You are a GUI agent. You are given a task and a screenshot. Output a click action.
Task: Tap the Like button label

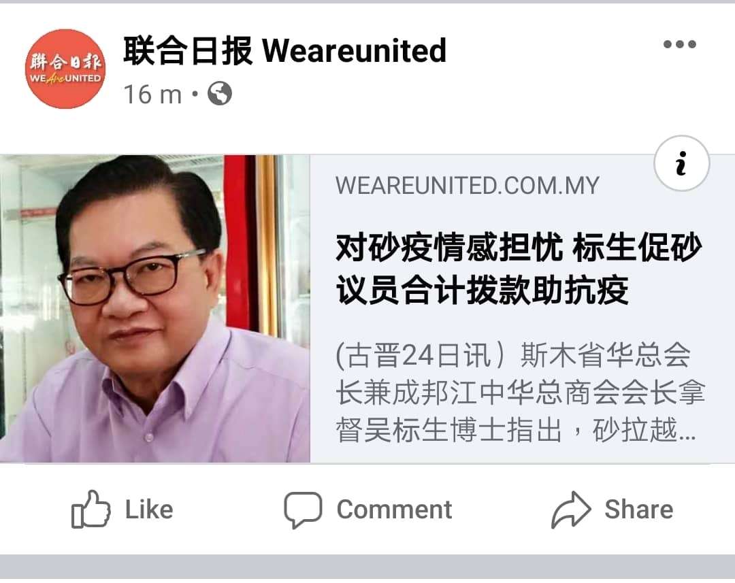click(x=149, y=510)
